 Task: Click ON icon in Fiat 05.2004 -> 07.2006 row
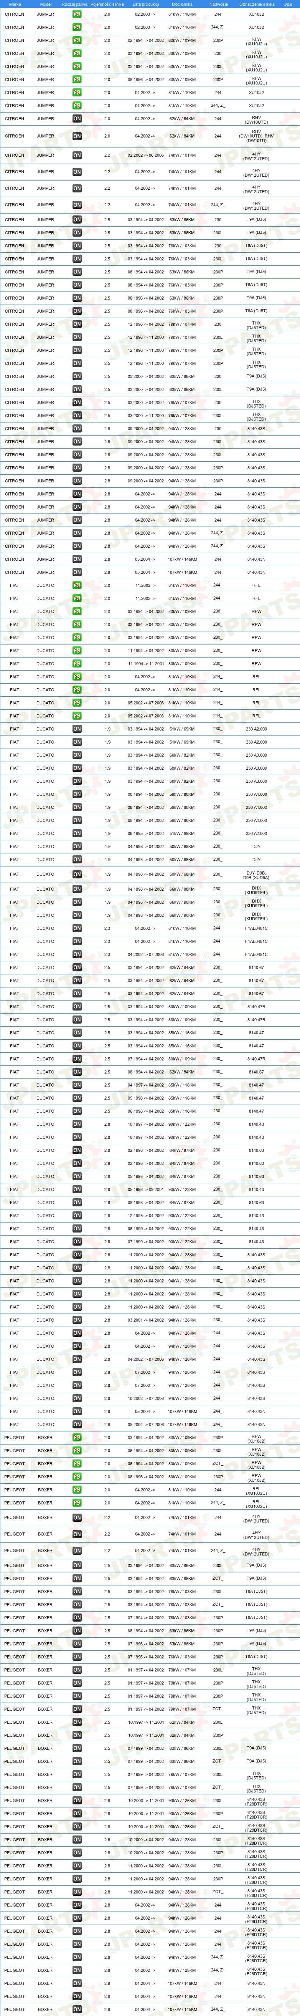(x=77, y=1425)
